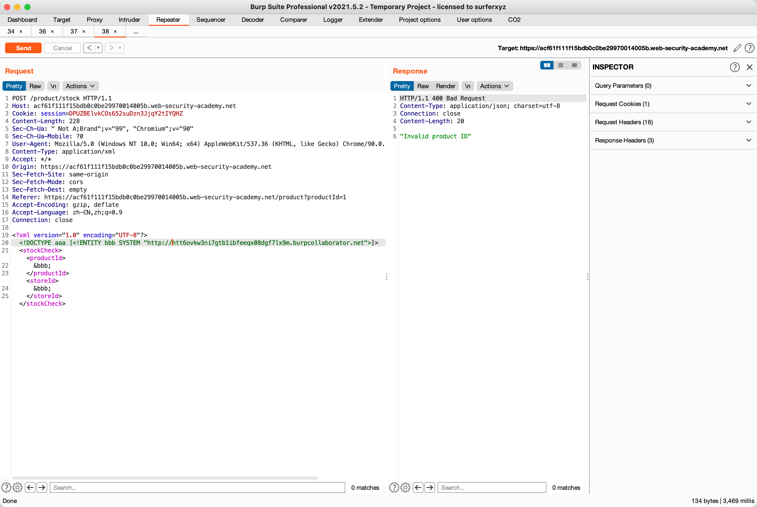
Task: Open the Sequencer tab
Action: [x=211, y=20]
